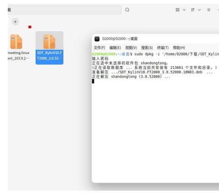Expand the sort options dropdown arrow
219x193 pixels.
pyautogui.click(x=199, y=10)
